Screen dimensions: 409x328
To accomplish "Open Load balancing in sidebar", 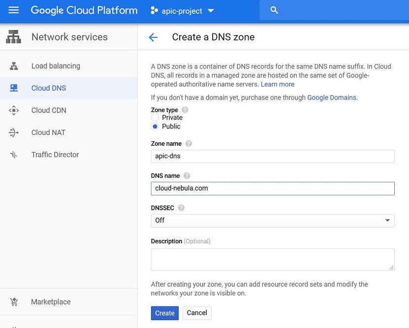I will click(68, 66).
